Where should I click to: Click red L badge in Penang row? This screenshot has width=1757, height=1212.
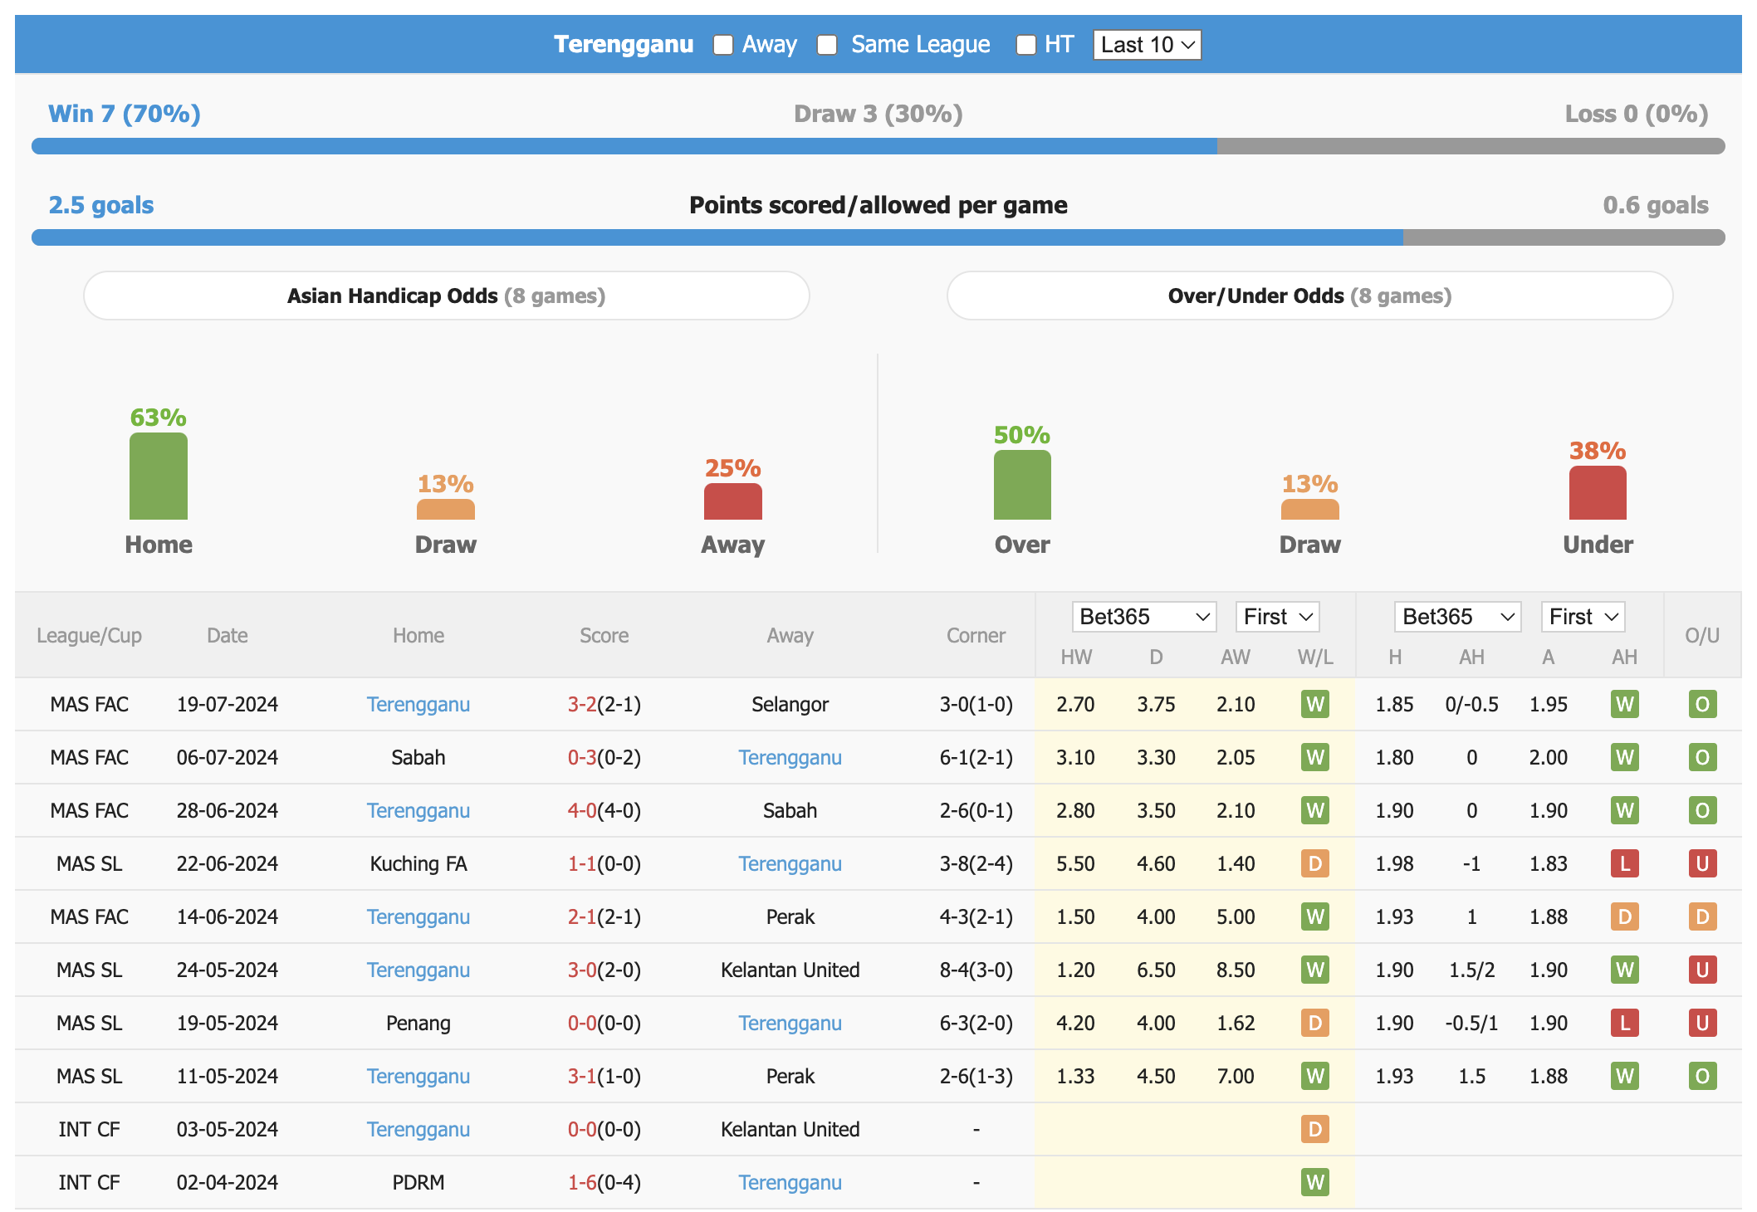(x=1625, y=1023)
